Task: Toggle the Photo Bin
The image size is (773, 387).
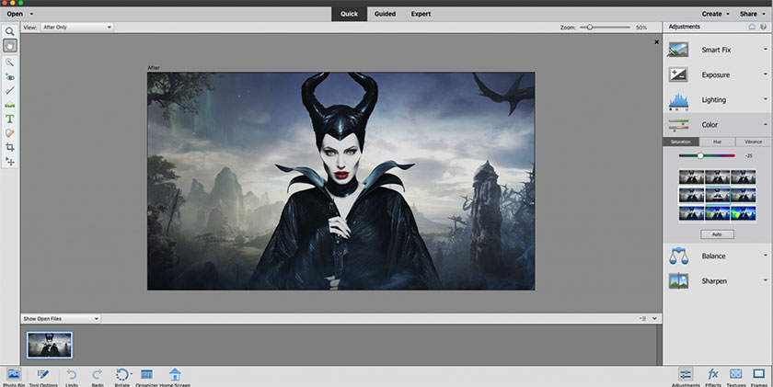Action: pos(14,375)
